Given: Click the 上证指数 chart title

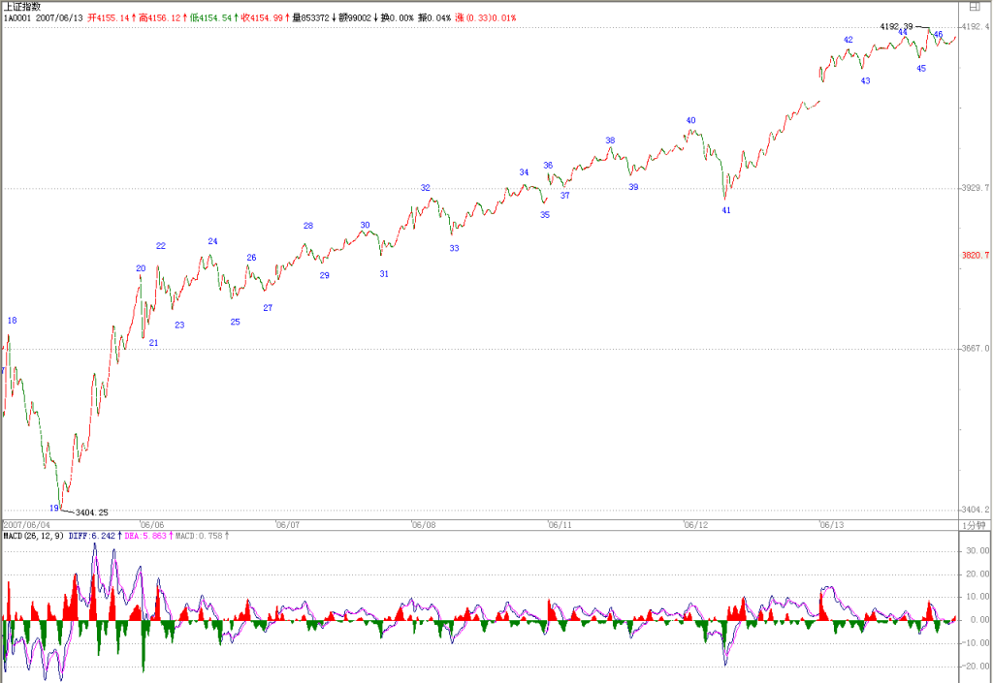Looking at the screenshot, I should [x=22, y=7].
